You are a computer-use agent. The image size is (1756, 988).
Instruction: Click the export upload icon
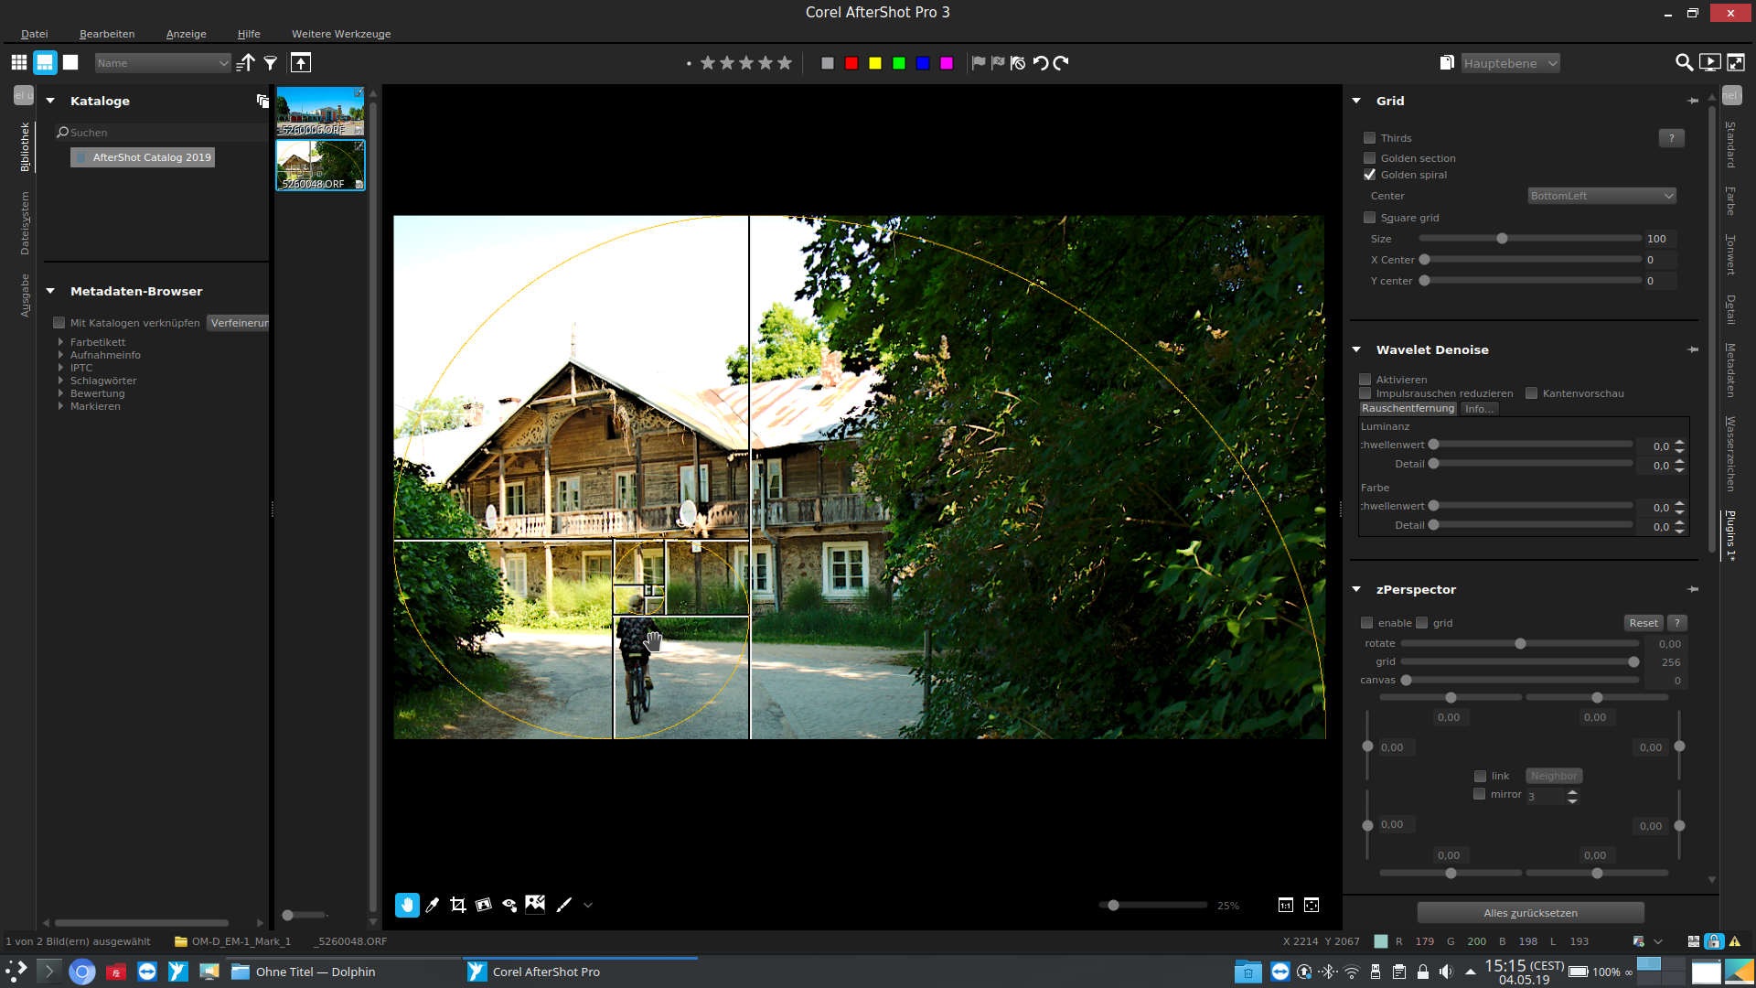tap(301, 62)
